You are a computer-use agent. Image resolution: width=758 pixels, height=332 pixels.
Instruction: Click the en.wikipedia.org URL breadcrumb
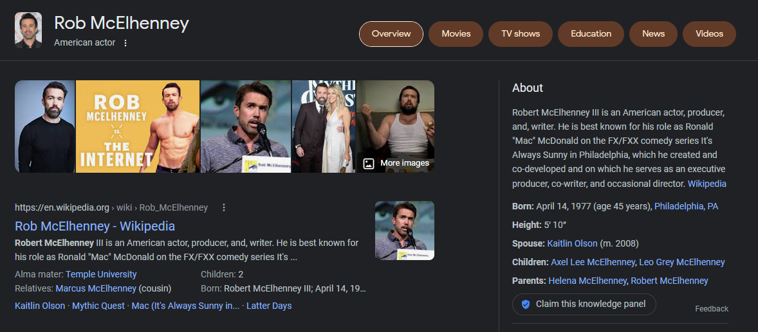(x=111, y=207)
